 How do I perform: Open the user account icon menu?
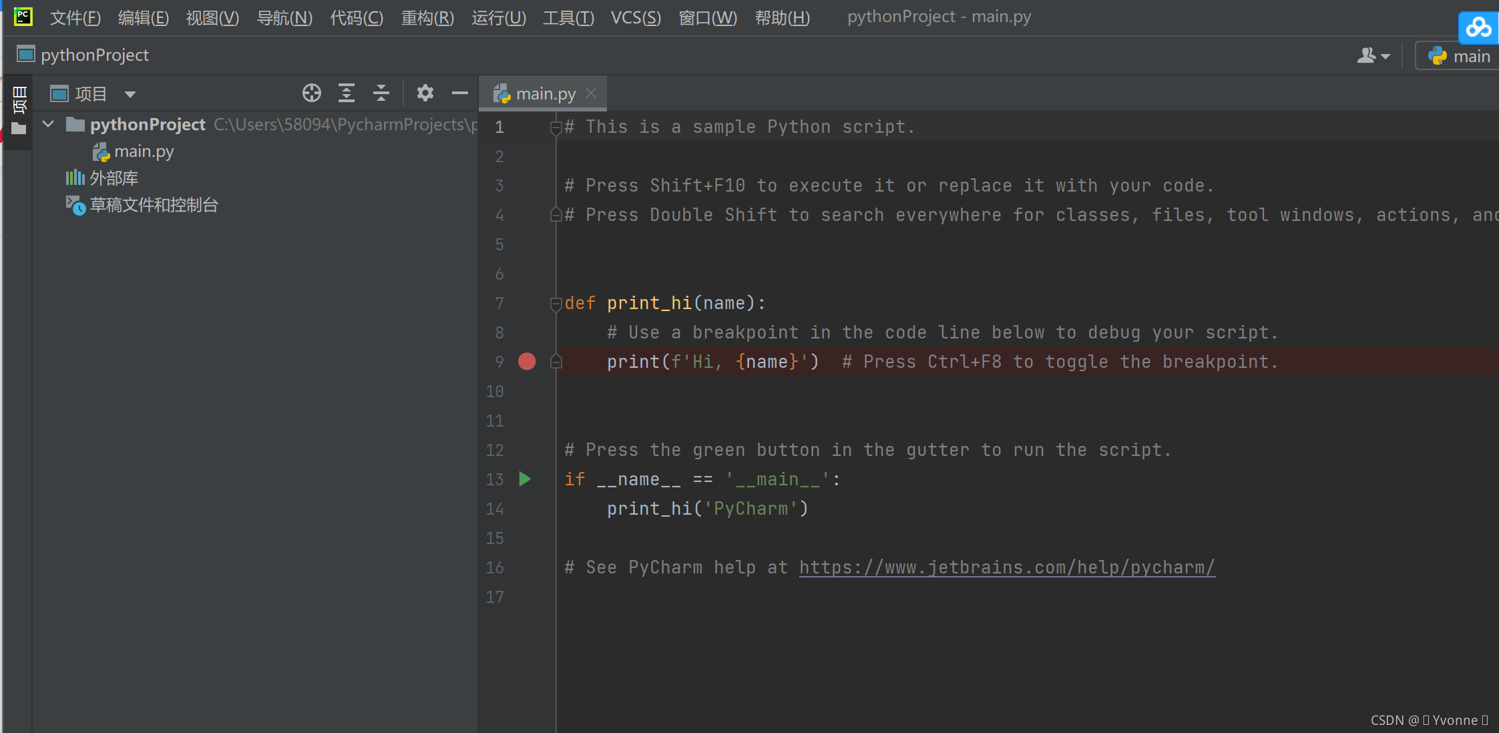[x=1372, y=56]
